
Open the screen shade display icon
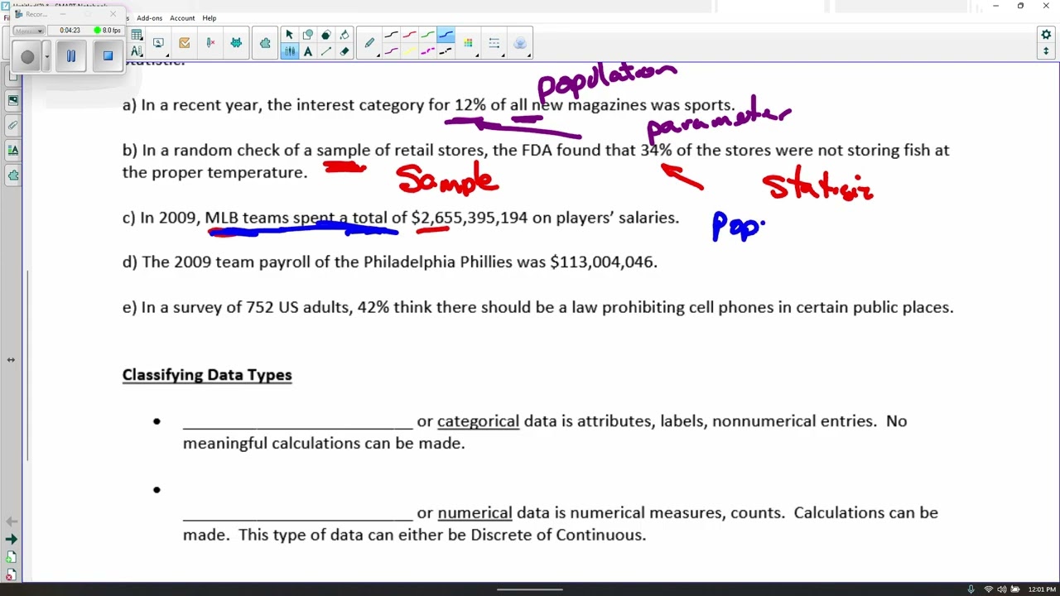click(158, 43)
